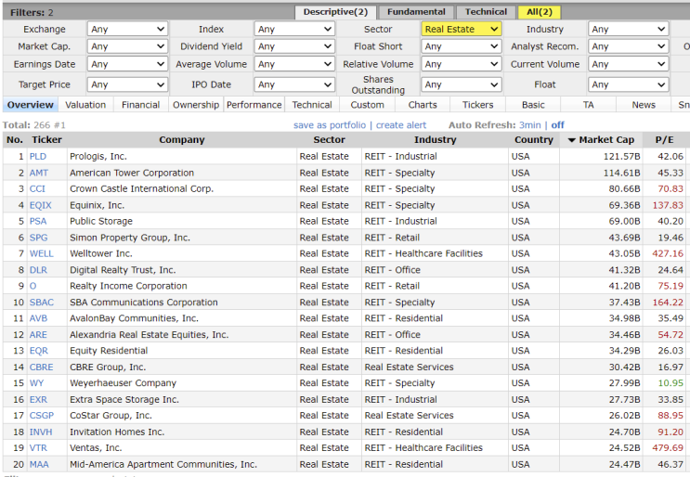
Task: Switch to the Technical filter tab
Action: (x=486, y=12)
